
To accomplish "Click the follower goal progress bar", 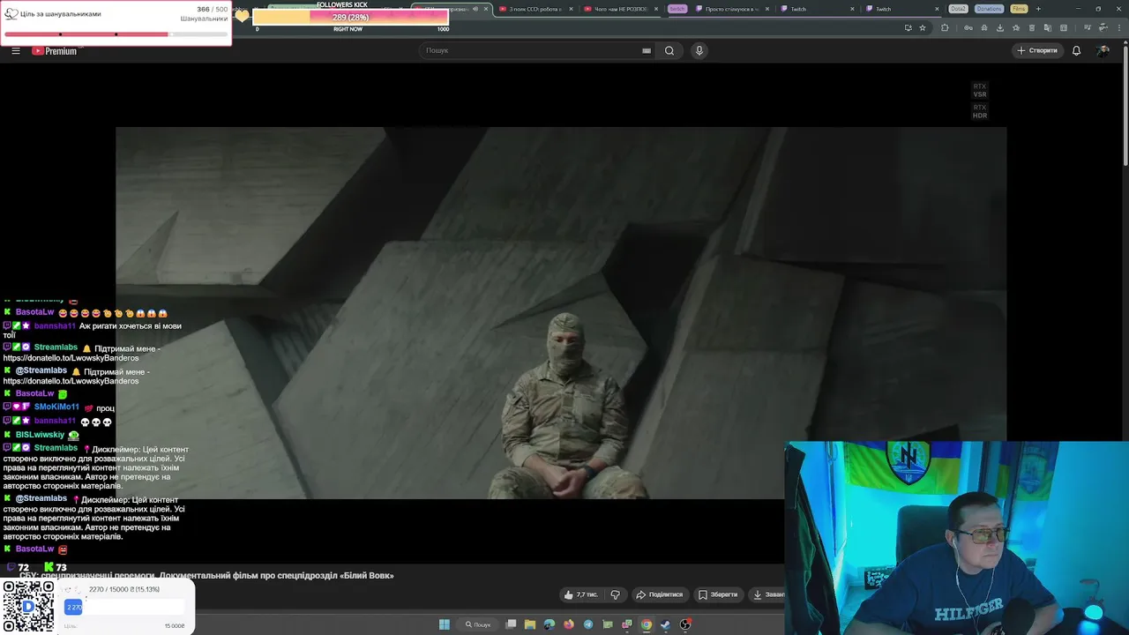I will [x=116, y=34].
